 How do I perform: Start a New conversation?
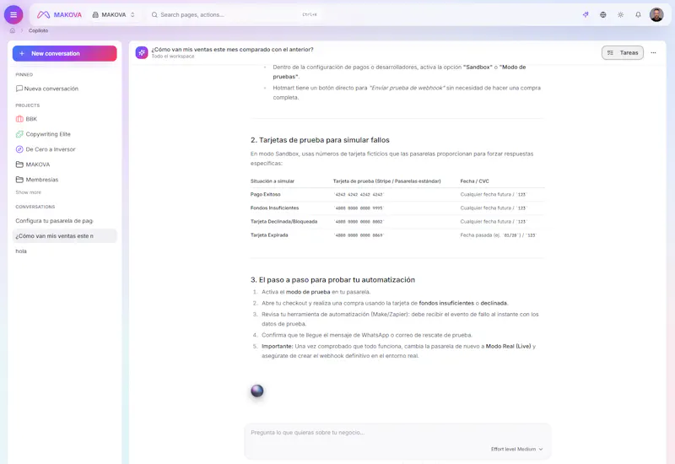65,53
